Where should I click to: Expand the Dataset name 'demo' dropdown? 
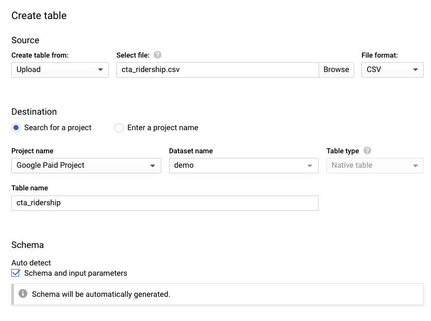(x=244, y=165)
